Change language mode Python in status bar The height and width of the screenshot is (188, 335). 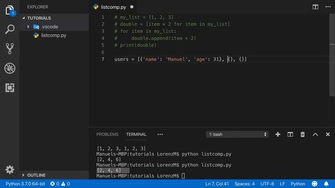tap(298, 184)
